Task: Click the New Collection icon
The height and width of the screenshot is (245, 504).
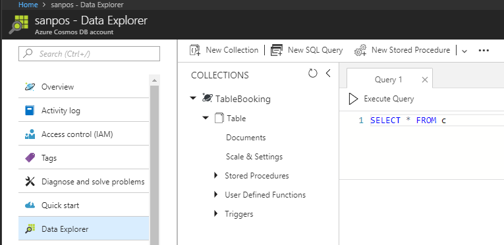Action: 195,50
